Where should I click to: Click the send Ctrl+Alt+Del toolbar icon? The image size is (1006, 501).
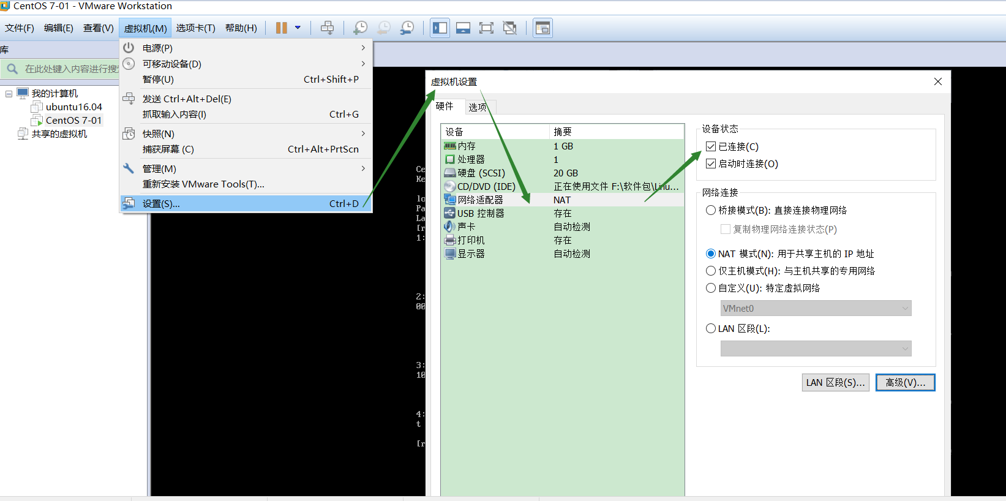click(328, 28)
